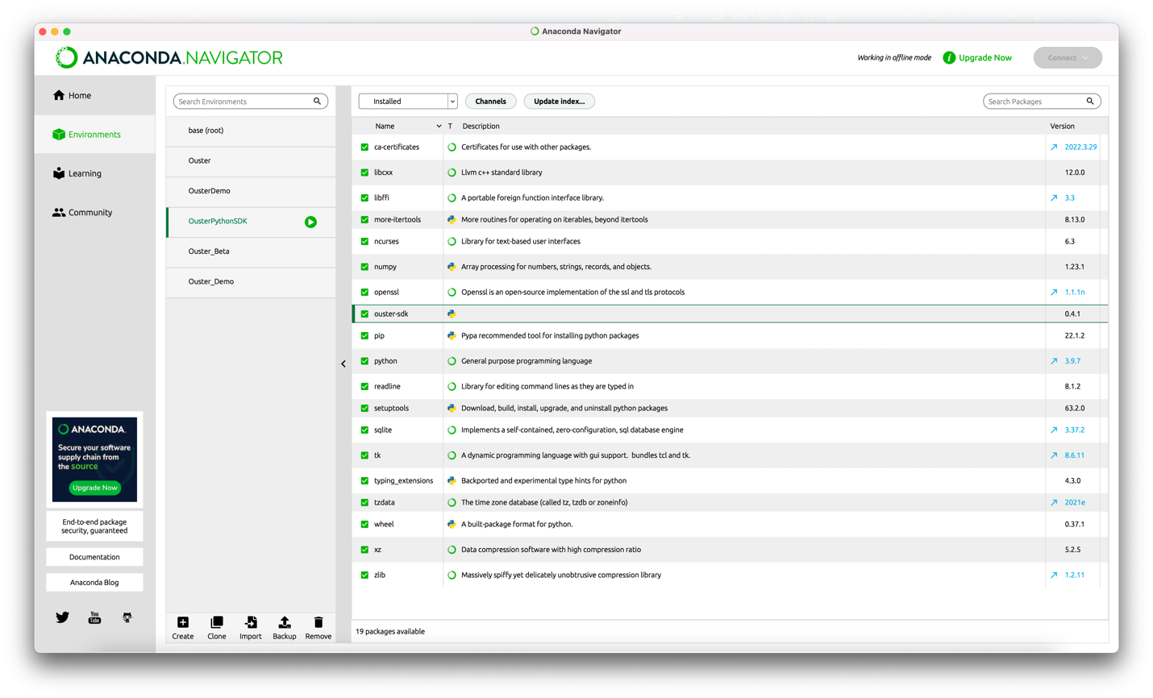Toggle the ouster-sdk package checkbox
Screen dimensions: 1153x698
364,314
